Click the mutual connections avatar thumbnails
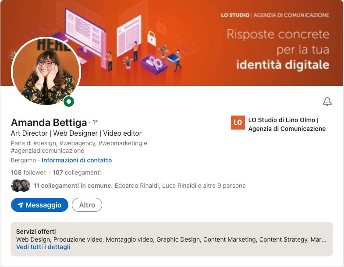 [x=21, y=186]
